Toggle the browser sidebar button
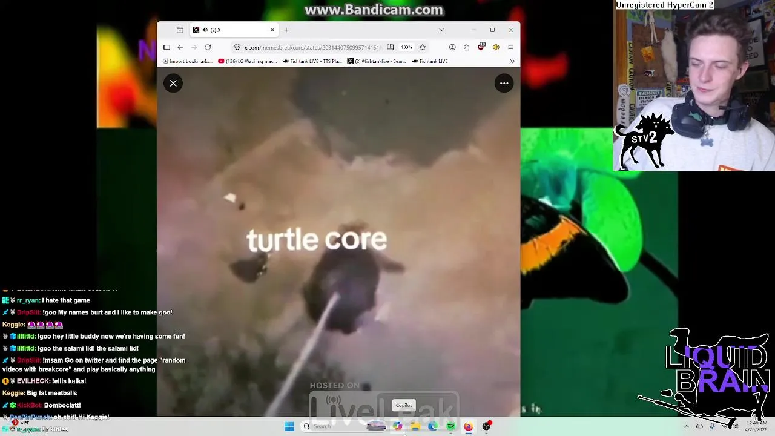The image size is (775, 436). coord(167,47)
